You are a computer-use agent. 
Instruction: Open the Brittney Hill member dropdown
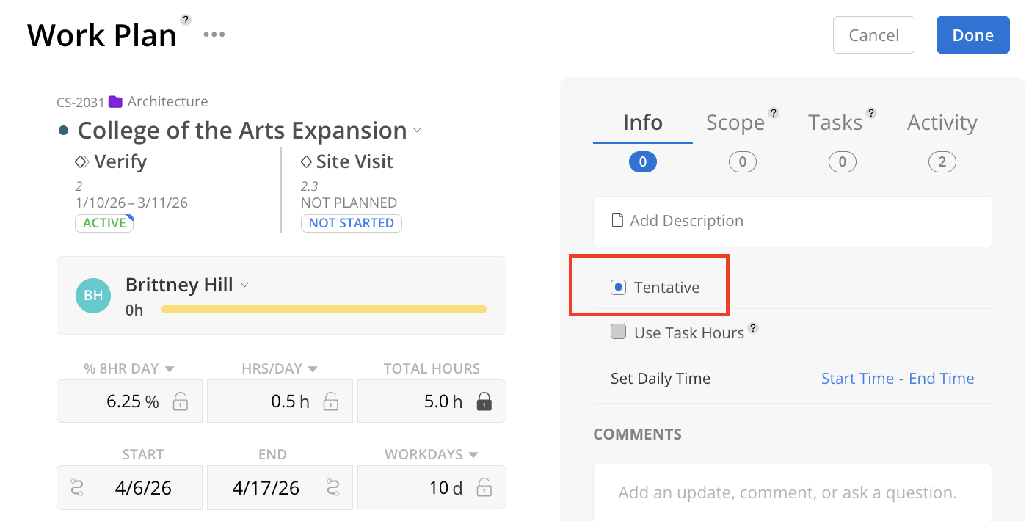(x=245, y=285)
